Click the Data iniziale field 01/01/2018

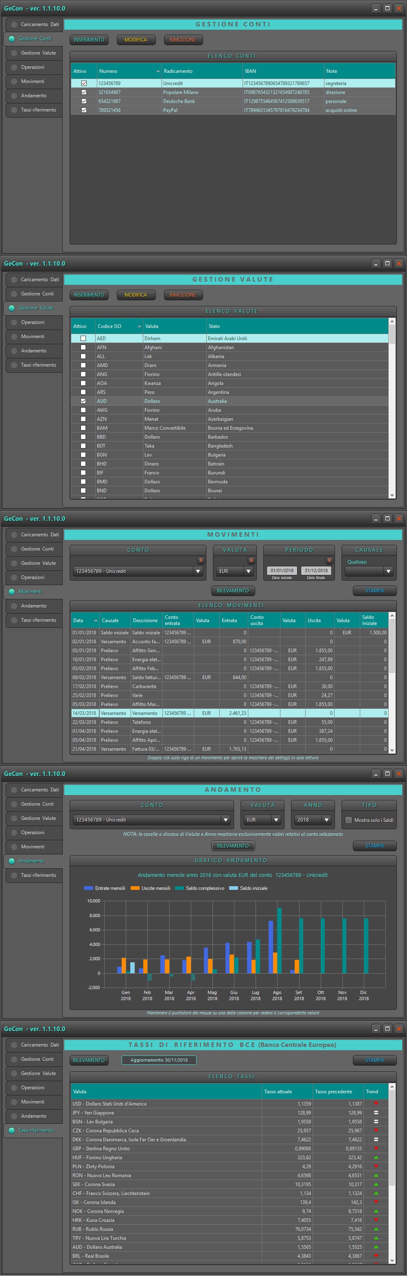282,570
